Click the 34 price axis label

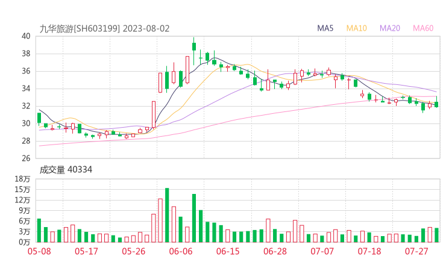click(26, 89)
